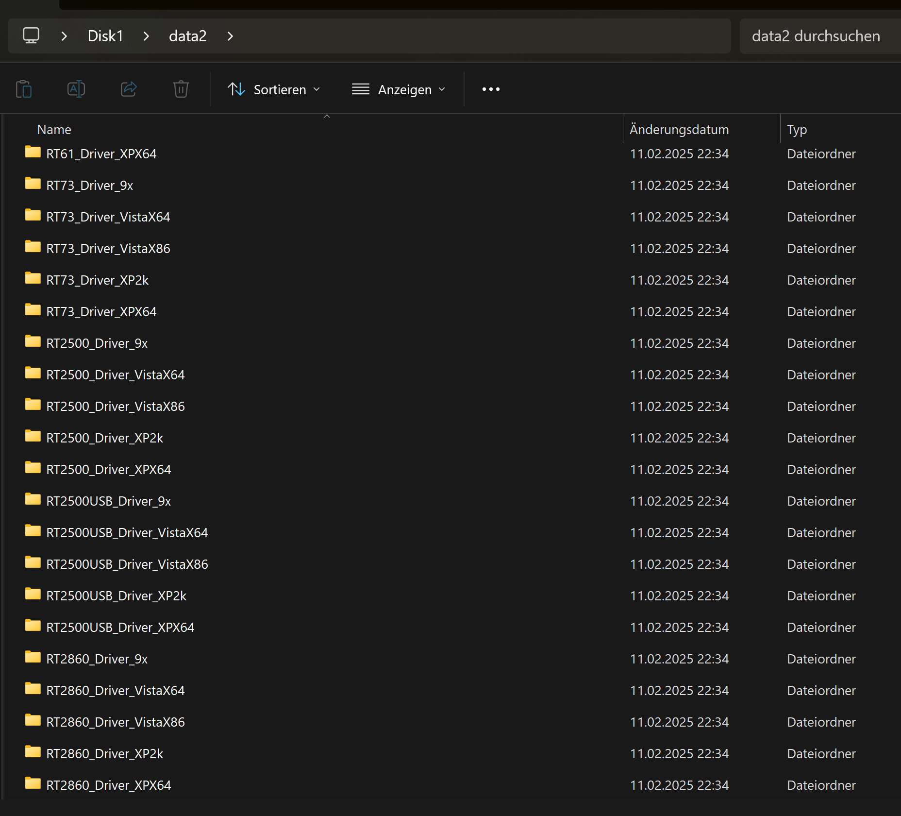Click the RT2860_Driver_VistaX86 folder name
The image size is (901, 816).
(x=116, y=722)
